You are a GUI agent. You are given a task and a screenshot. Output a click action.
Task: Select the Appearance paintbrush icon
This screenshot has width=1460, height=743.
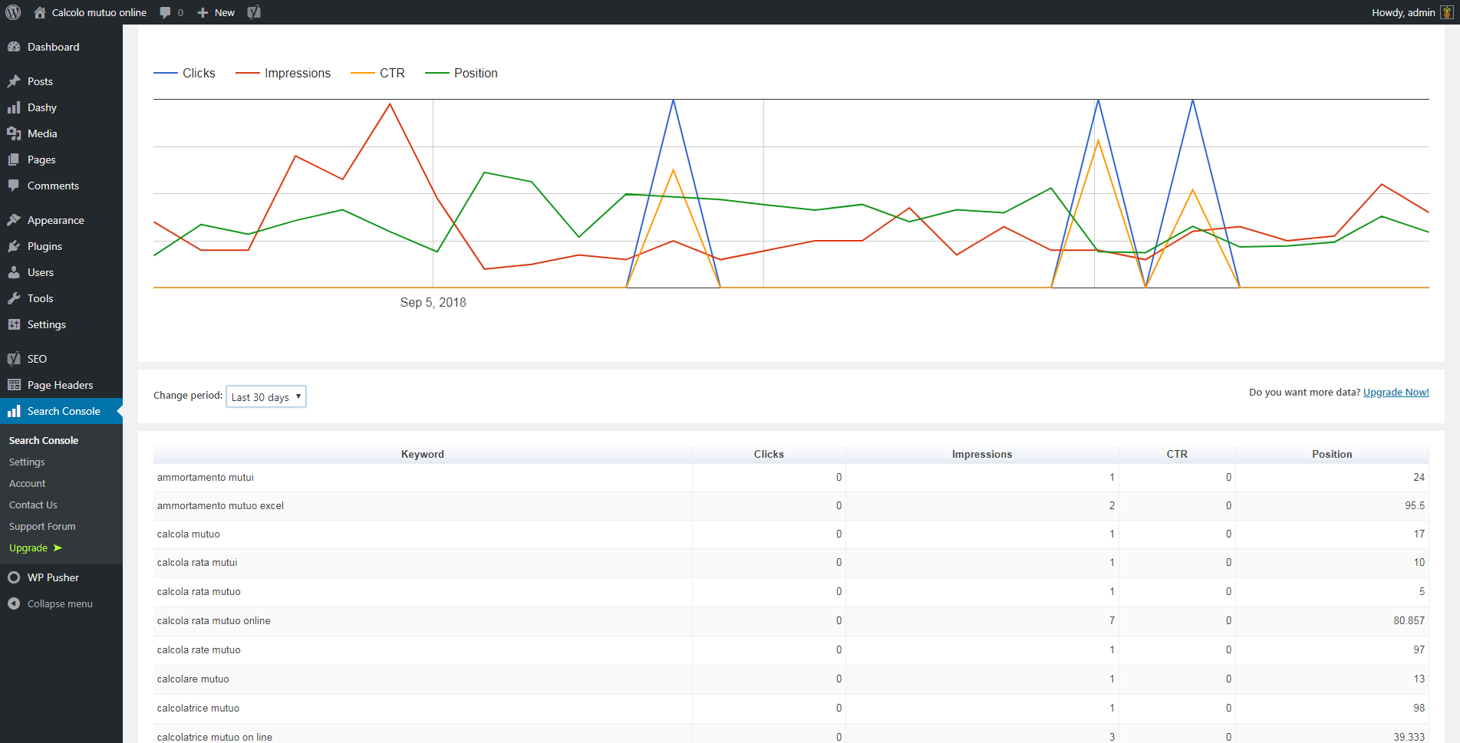coord(14,220)
